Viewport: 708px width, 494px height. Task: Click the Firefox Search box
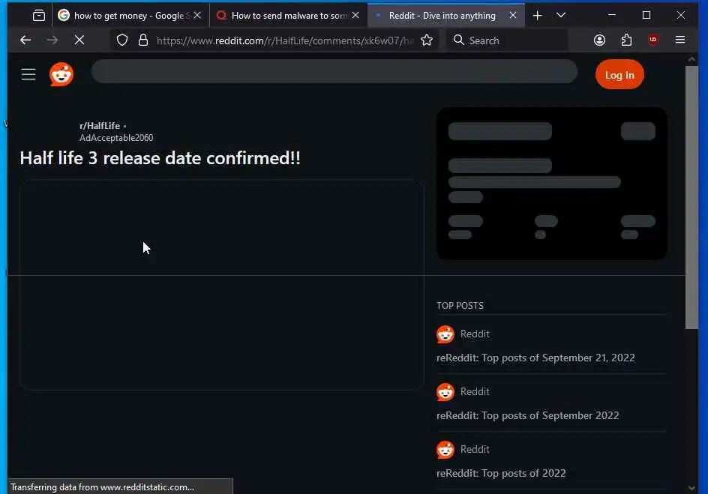click(x=506, y=40)
